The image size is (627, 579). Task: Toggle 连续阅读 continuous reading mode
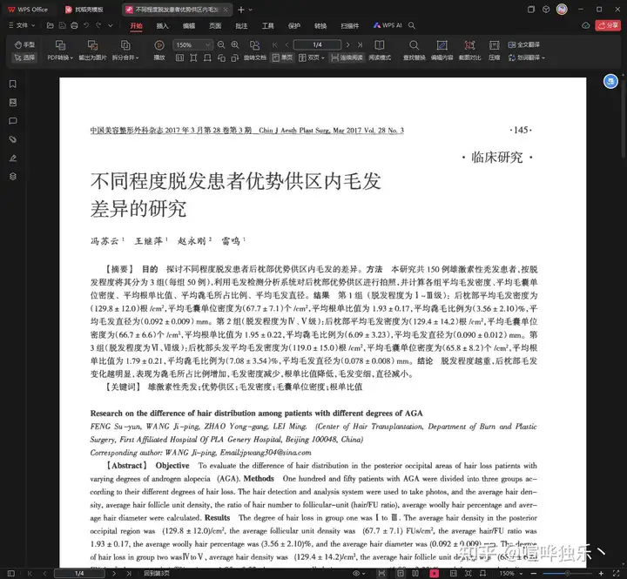coord(347,57)
